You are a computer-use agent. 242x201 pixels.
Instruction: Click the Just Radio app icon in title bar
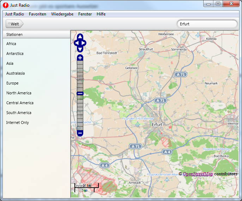[x=6, y=5]
